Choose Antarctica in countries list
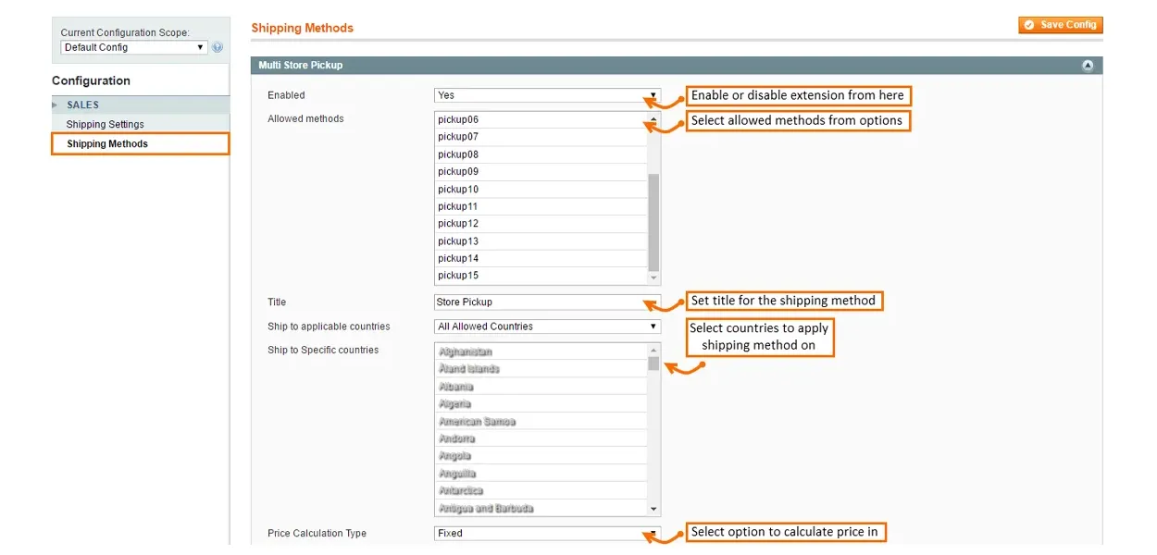This screenshot has width=1157, height=555. coord(541,491)
